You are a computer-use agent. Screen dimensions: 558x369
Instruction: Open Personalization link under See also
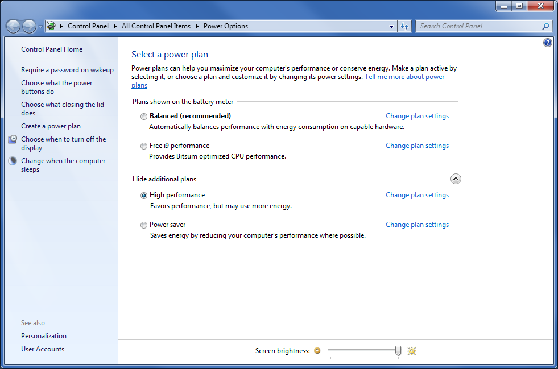pos(44,336)
